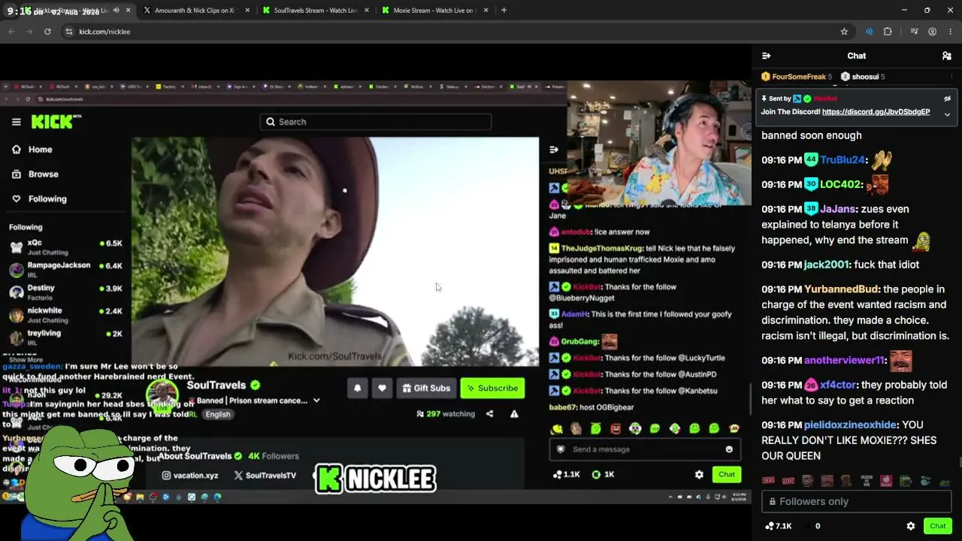Hide the pinned KickBot message
Screen dimensions: 962x541
click(x=947, y=98)
